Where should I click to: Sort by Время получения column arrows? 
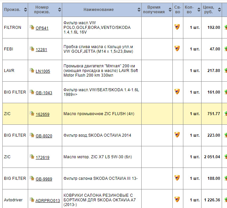tap(170, 10)
